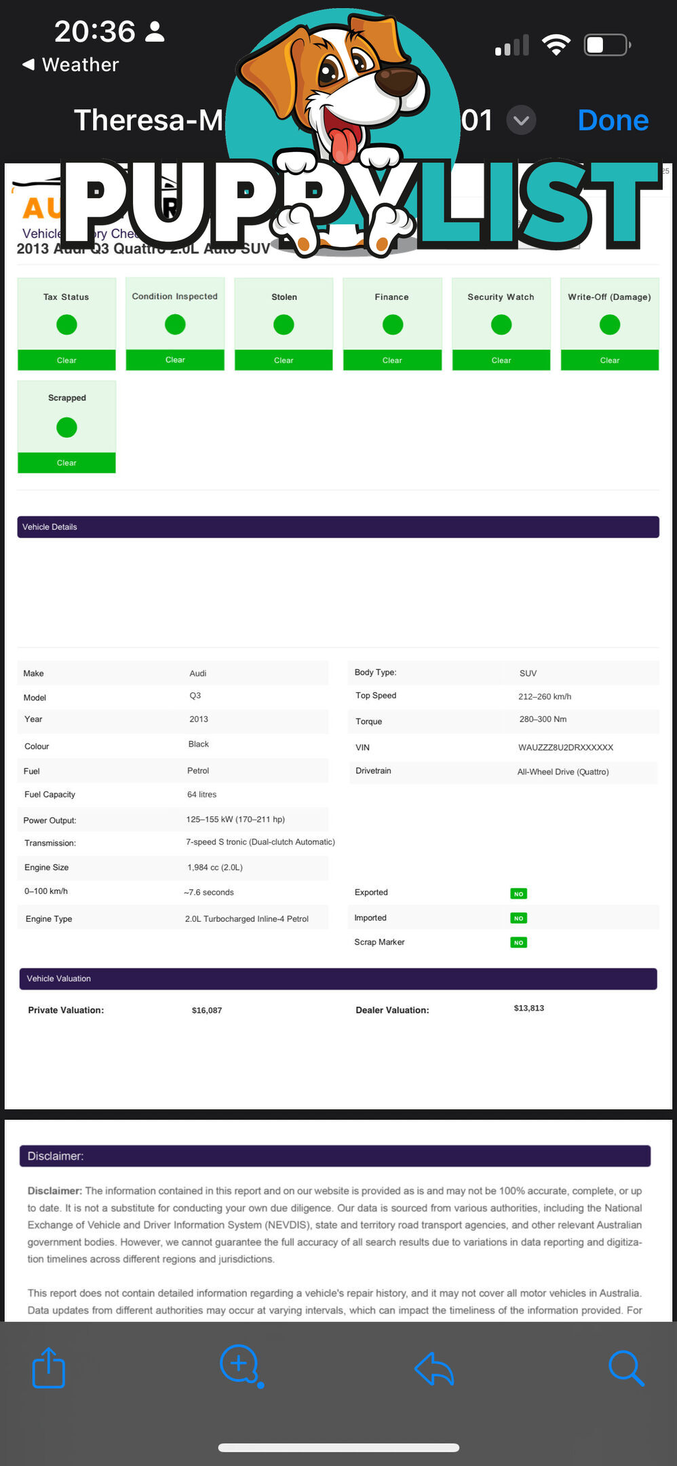
Task: Click the green NO badge beside Scrap Marker
Action: (x=519, y=943)
